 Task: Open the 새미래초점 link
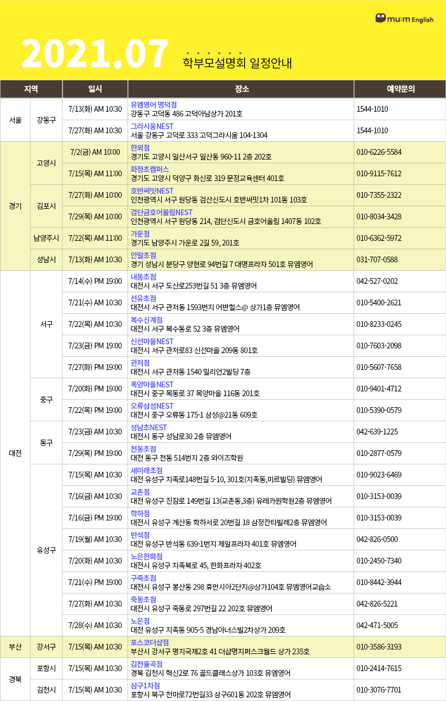(x=146, y=470)
